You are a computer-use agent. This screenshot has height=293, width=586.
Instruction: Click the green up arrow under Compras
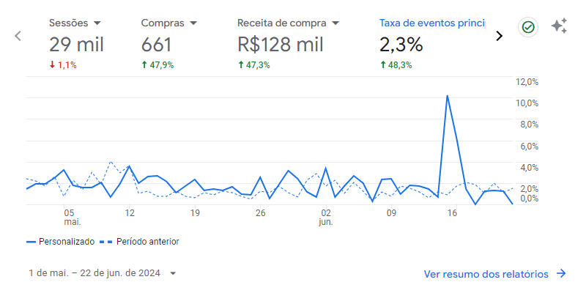(x=144, y=65)
